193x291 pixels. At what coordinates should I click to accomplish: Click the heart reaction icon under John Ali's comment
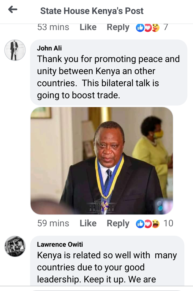pyautogui.click(x=148, y=224)
